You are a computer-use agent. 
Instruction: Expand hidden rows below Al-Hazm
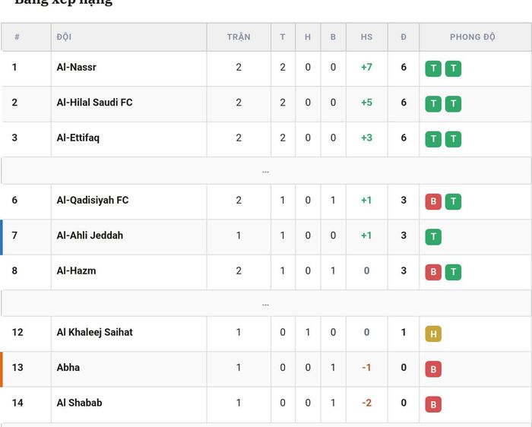(266, 304)
